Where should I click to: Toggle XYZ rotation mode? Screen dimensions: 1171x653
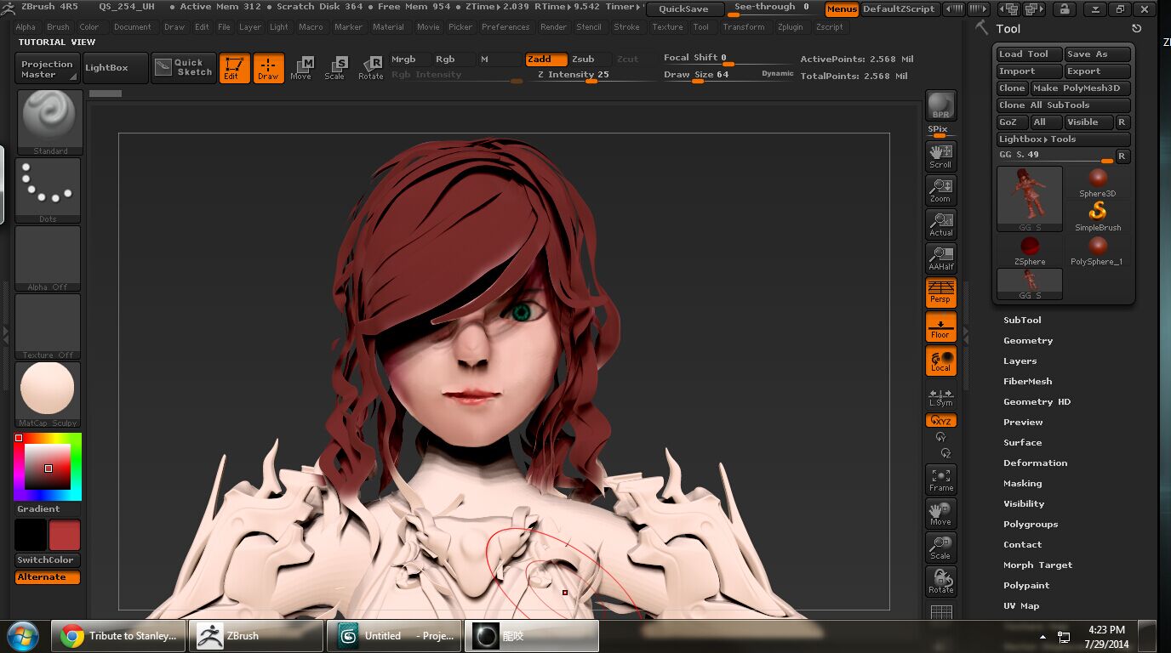[x=940, y=420]
